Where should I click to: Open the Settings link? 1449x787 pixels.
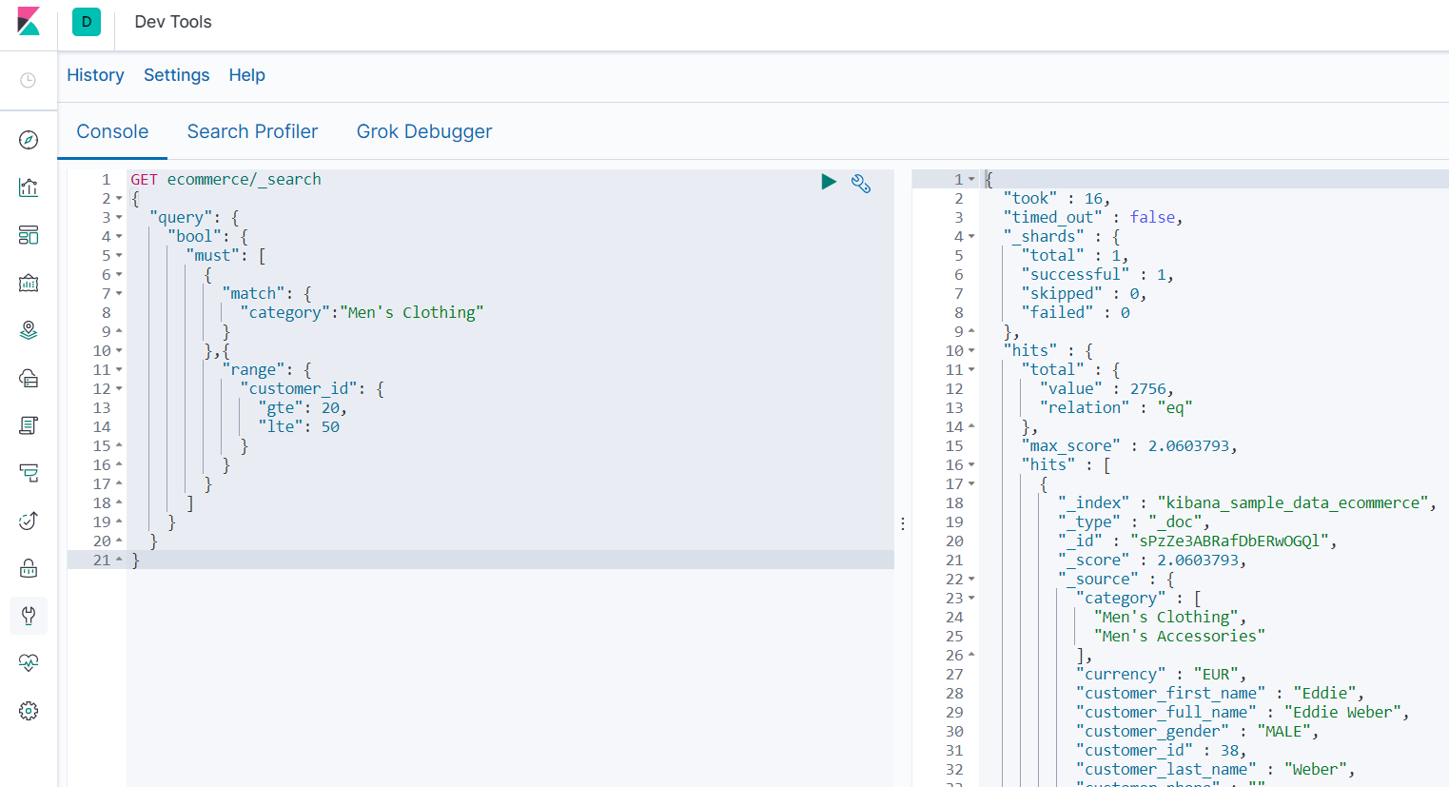tap(176, 75)
